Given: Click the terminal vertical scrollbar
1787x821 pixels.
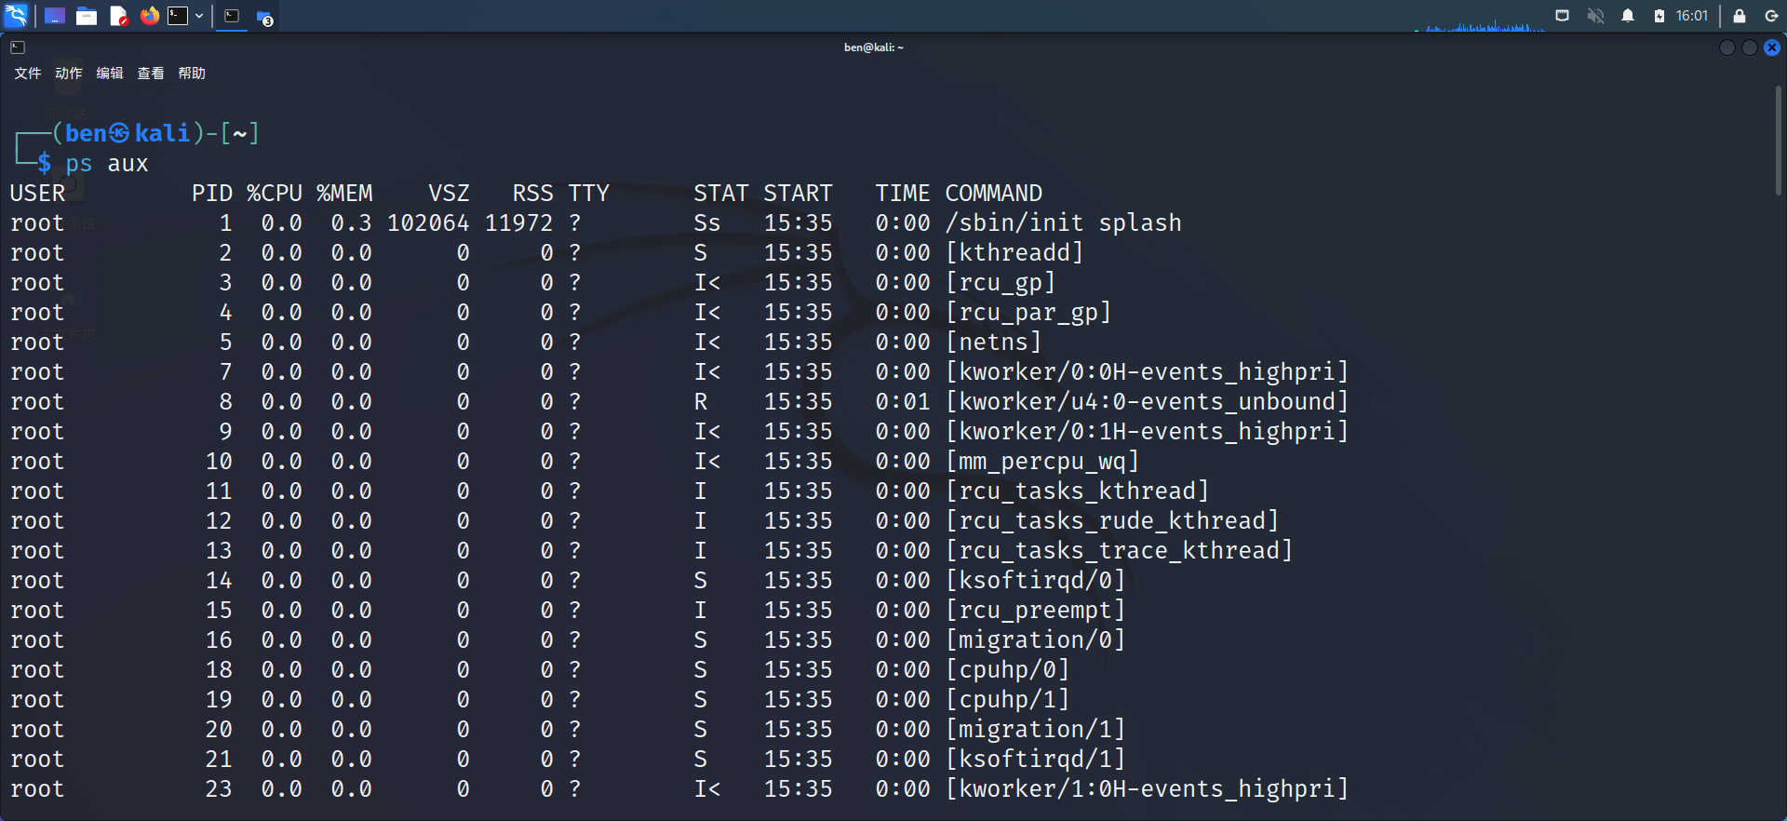Looking at the screenshot, I should point(1778,140).
